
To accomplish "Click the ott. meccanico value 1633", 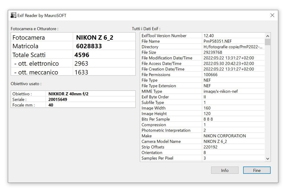I will click(81, 72).
